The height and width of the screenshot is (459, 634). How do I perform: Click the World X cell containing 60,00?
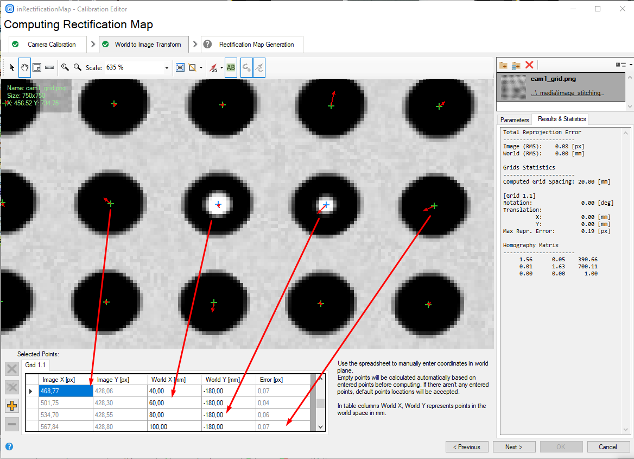point(174,403)
